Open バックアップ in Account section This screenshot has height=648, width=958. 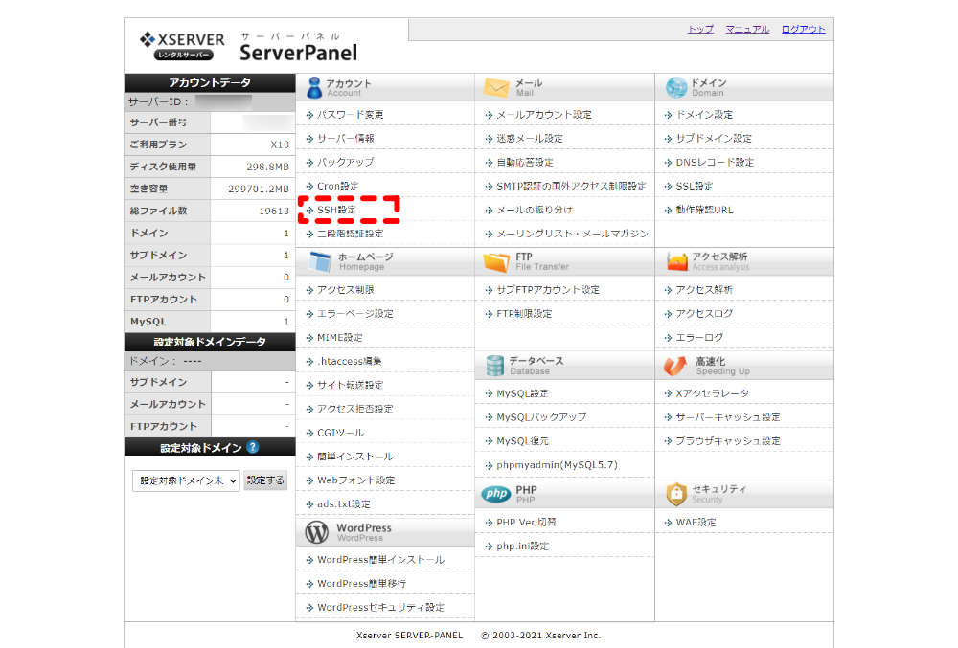pyautogui.click(x=345, y=163)
